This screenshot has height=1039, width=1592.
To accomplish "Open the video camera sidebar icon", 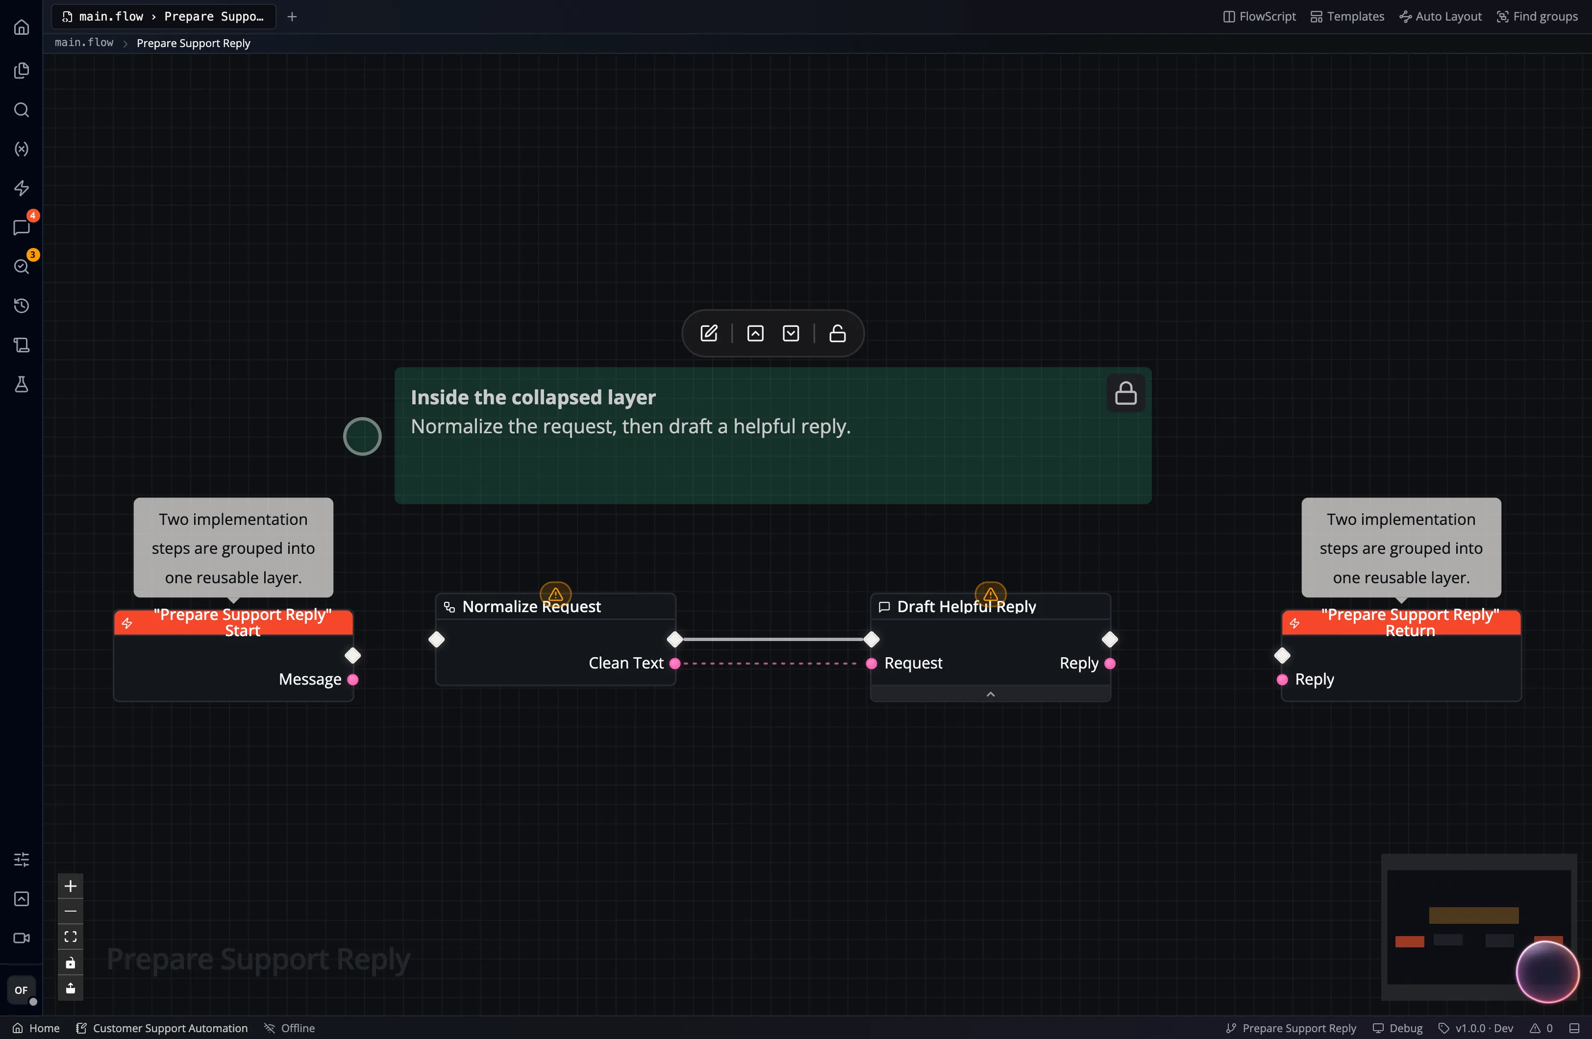I will click(22, 938).
